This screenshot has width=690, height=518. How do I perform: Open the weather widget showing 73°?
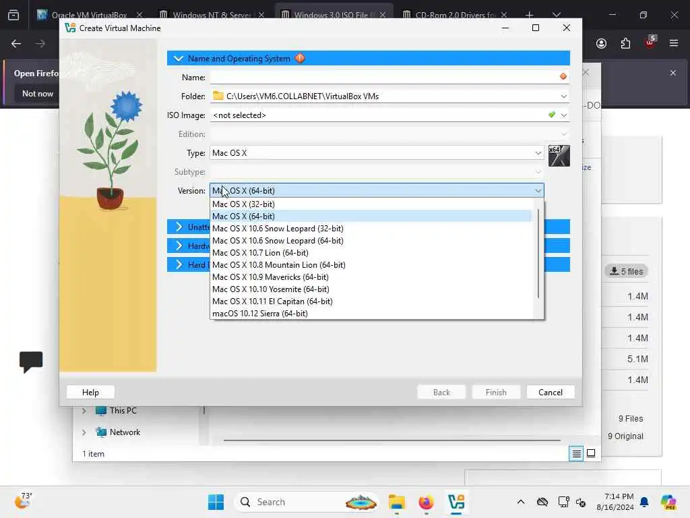[24, 501]
